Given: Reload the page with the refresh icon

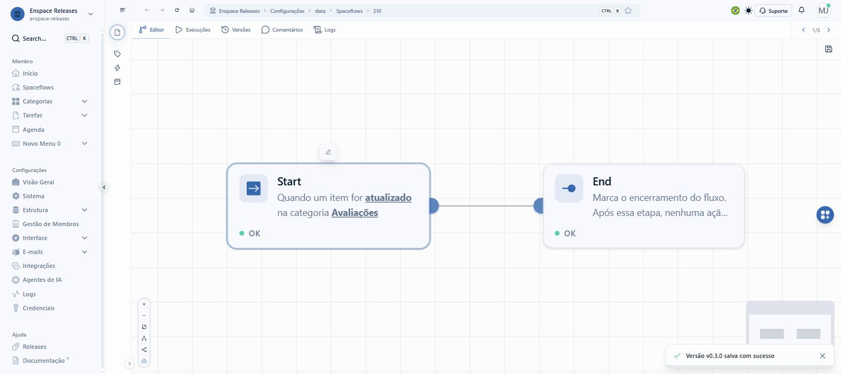Looking at the screenshot, I should pos(177,10).
